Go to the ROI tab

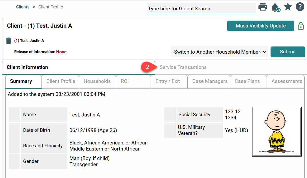125,81
